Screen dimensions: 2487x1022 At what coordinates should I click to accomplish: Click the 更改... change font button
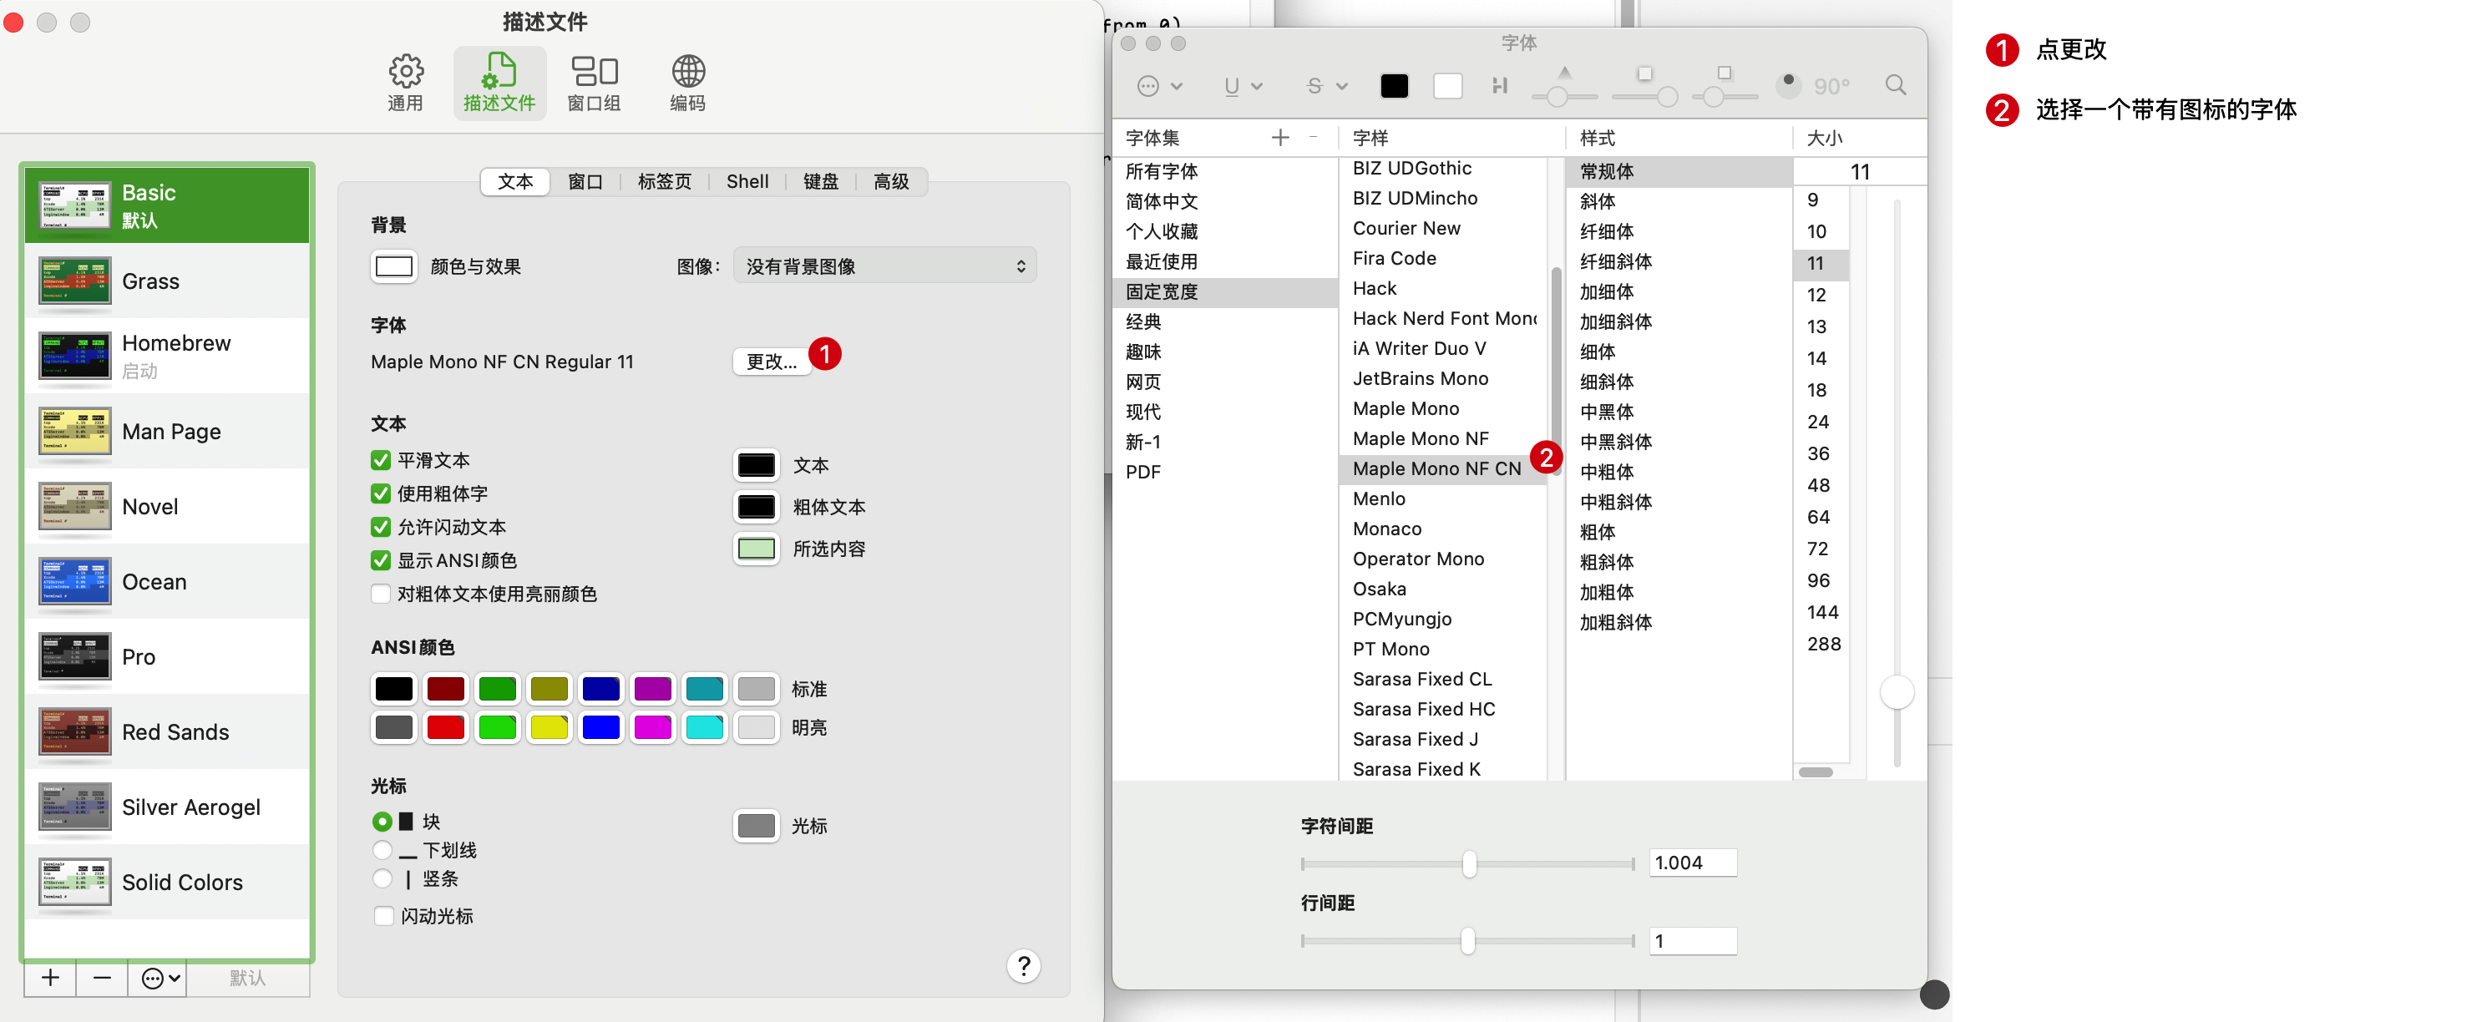coord(771,362)
